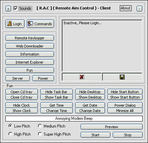Open the Remote Keylogger section
The height and width of the screenshot is (143, 148).
pos(30,38)
